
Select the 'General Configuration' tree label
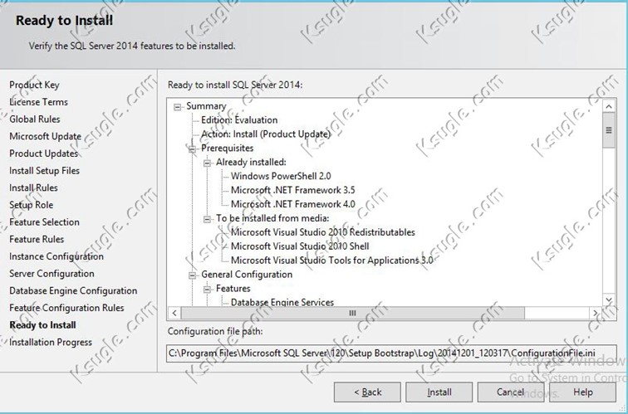[247, 275]
